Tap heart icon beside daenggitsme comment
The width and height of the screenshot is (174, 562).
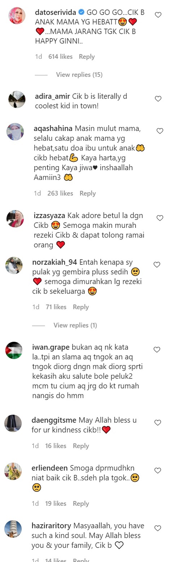click(157, 423)
